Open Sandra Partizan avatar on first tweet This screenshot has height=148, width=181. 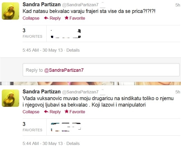click(11, 11)
